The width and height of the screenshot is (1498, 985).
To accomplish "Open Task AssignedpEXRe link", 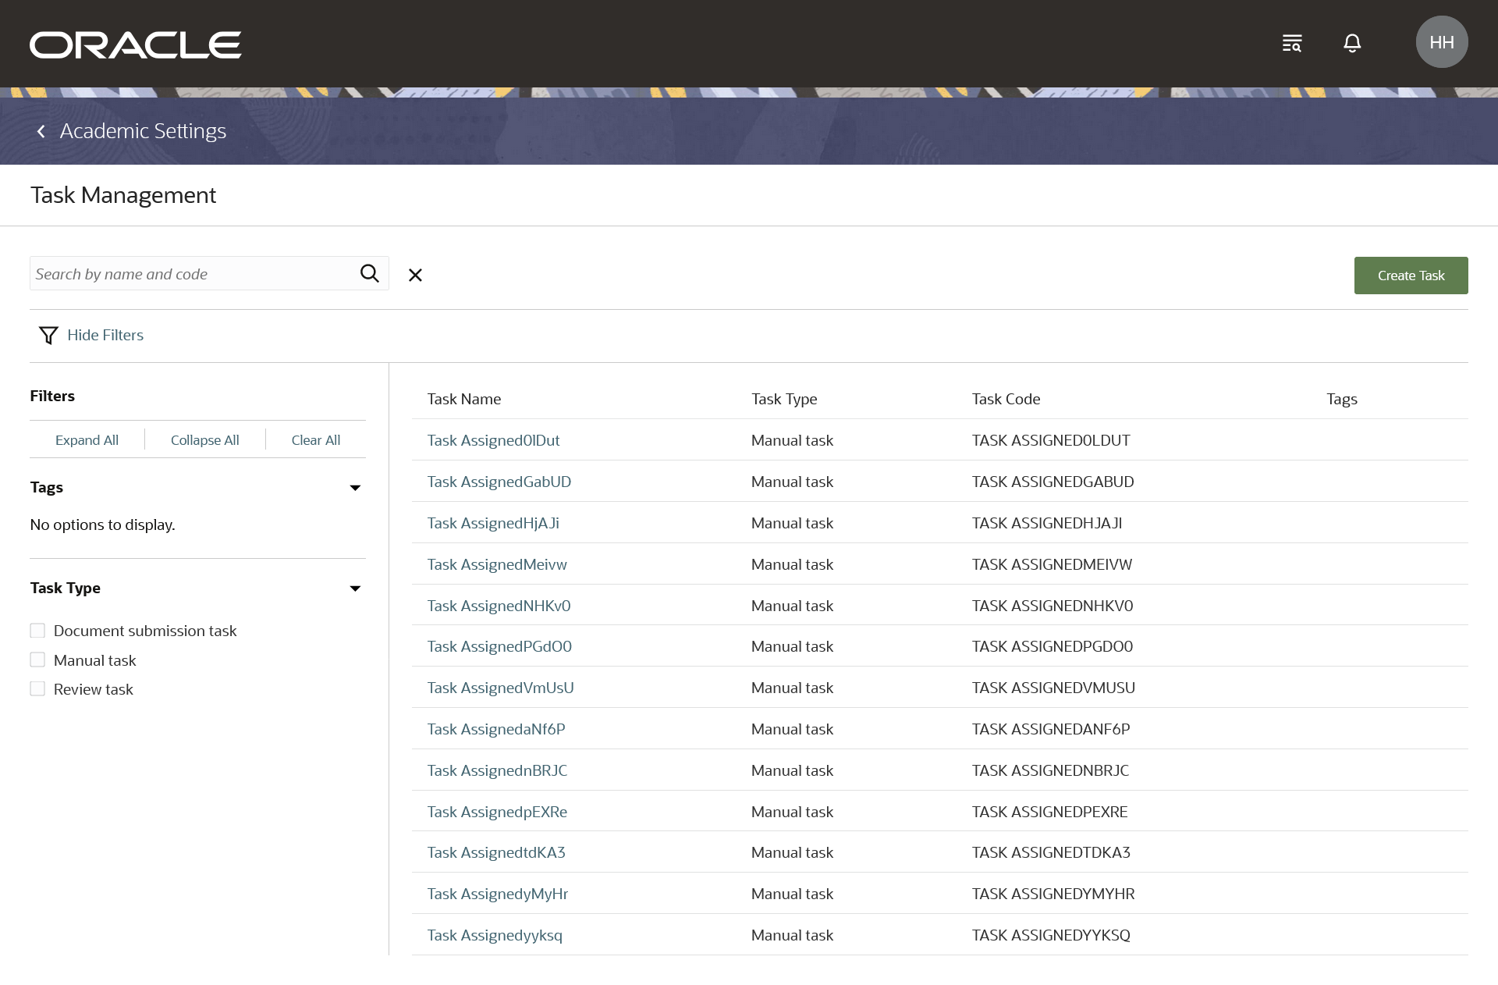I will [x=496, y=812].
